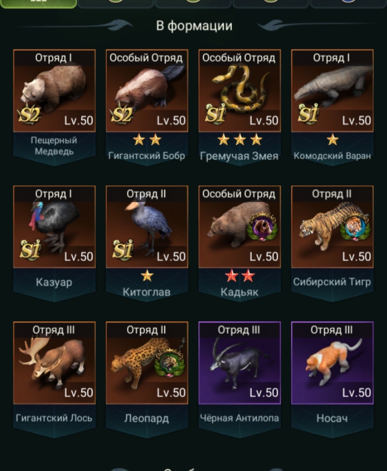The width and height of the screenshot is (387, 471).
Task: Tap the Гремучая Змея snake portrait
Action: tap(240, 91)
